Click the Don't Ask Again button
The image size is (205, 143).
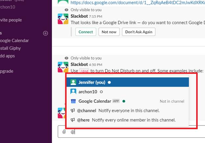pyautogui.click(x=139, y=32)
